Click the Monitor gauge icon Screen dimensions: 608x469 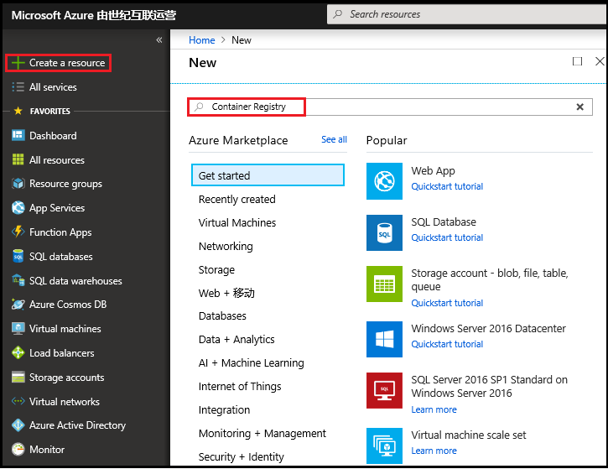(18, 449)
